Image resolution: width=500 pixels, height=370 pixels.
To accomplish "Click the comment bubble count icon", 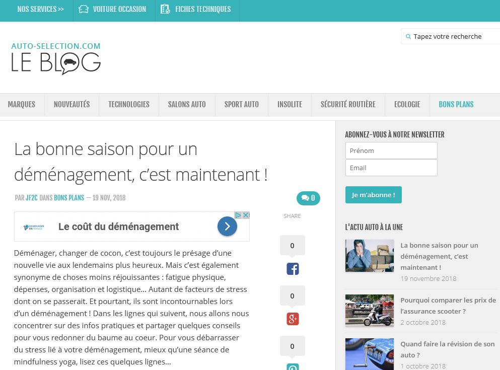I will [x=308, y=198].
